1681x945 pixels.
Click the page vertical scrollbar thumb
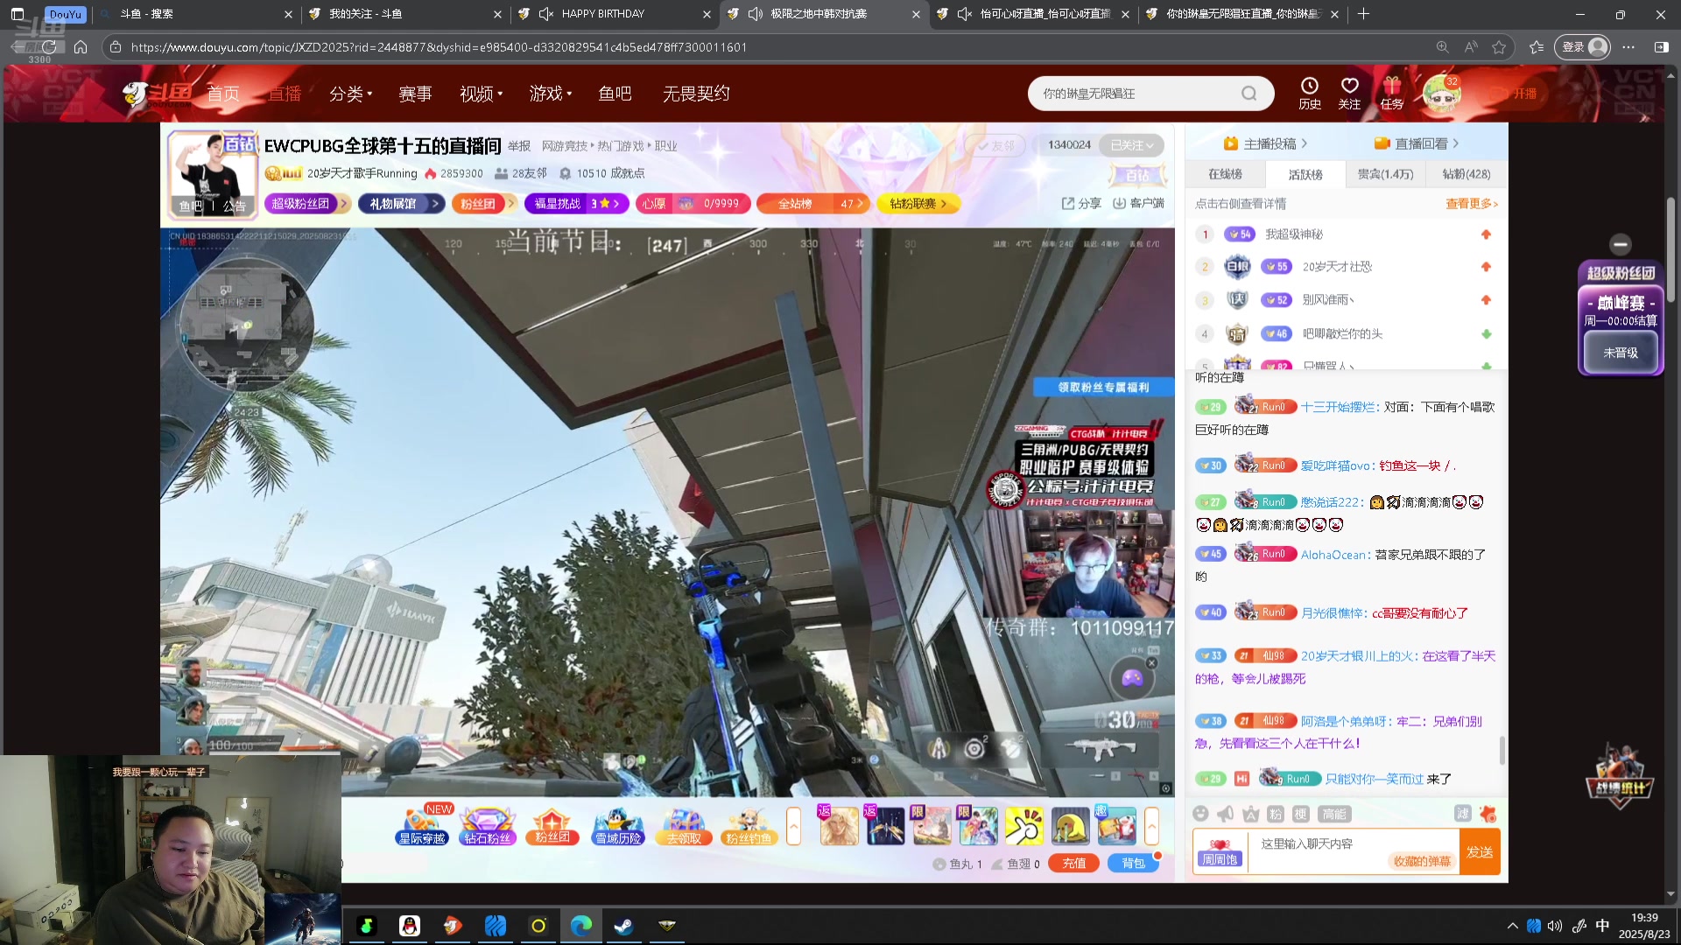(1670, 249)
